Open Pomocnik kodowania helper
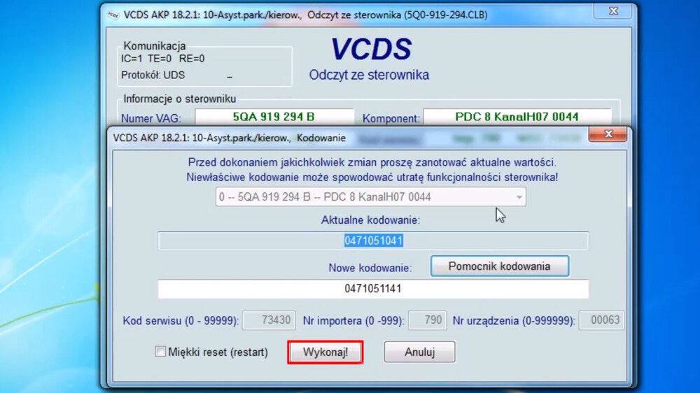This screenshot has height=393, width=700. tap(499, 266)
